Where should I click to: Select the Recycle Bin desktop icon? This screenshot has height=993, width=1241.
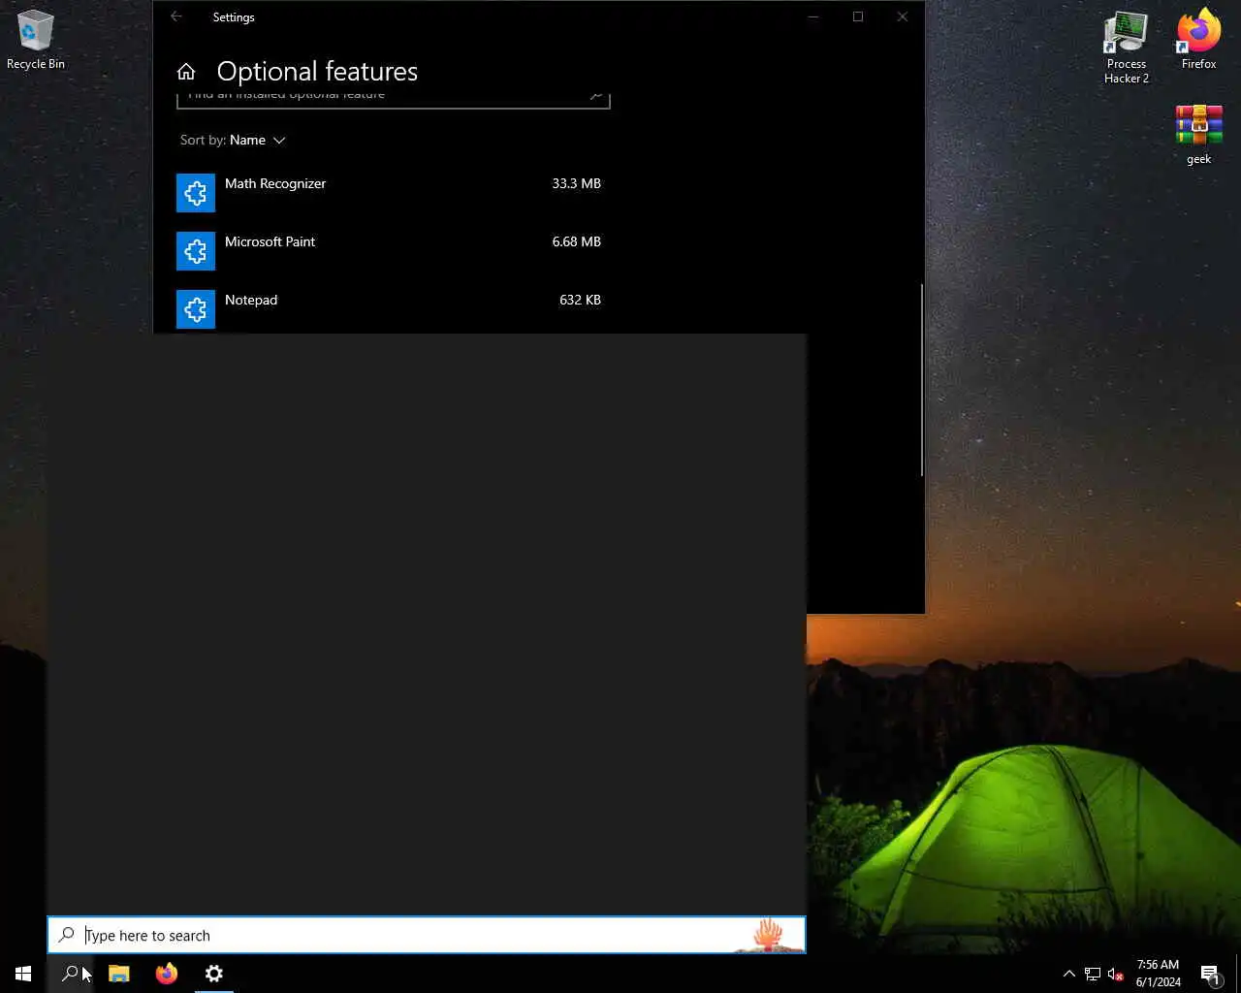(36, 41)
